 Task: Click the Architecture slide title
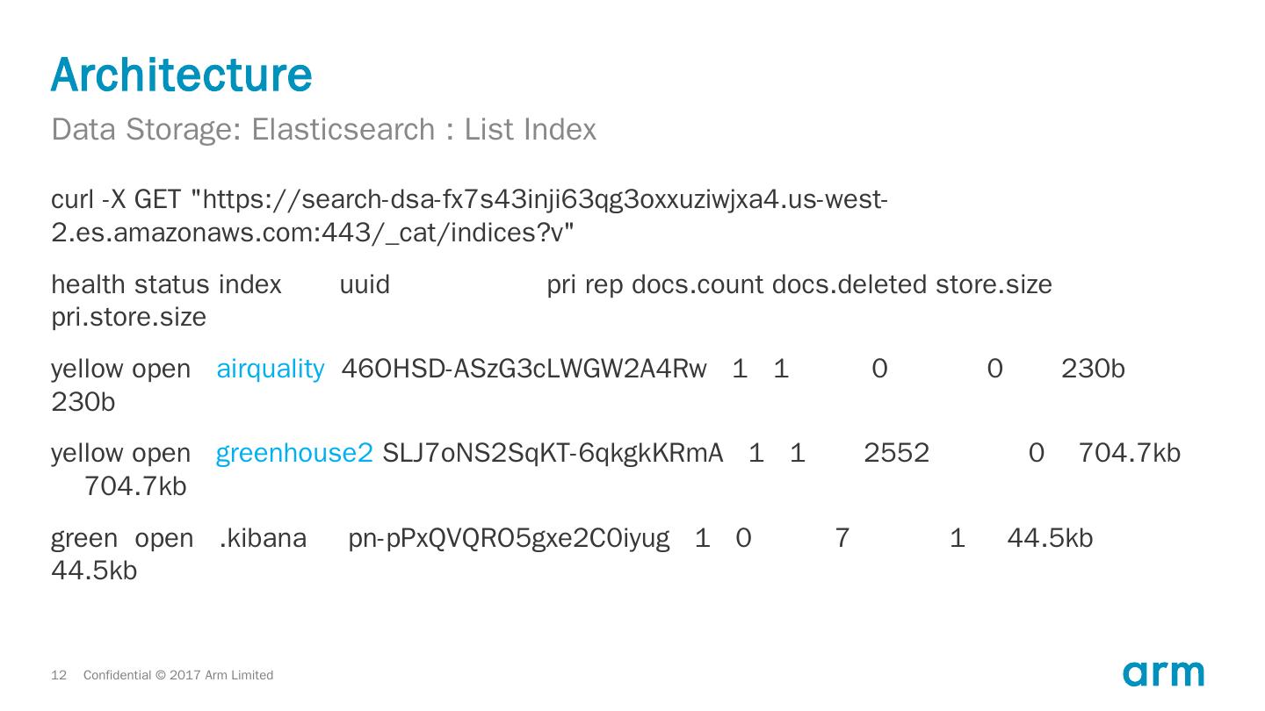(182, 75)
